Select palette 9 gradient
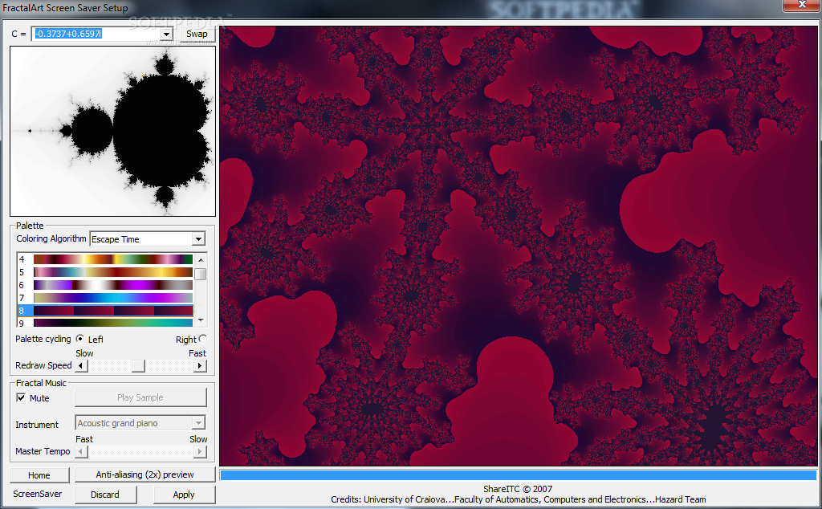Viewport: 822px width, 509px height. point(112,323)
